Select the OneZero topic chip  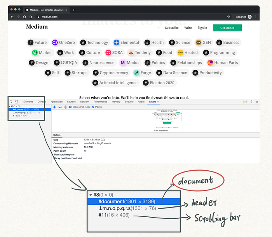tap(63, 42)
